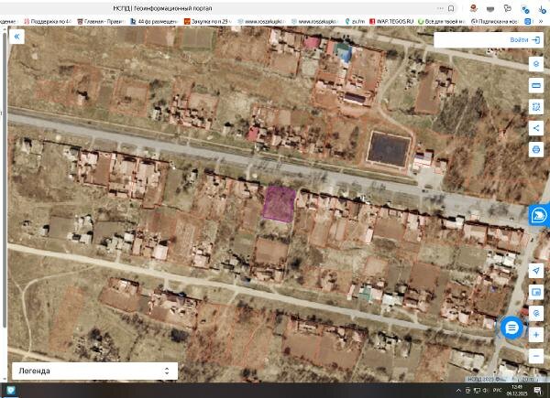This screenshot has height=398, width=550.
Task: Collapse the side panel with the double-chevron button
Action: pyautogui.click(x=16, y=37)
